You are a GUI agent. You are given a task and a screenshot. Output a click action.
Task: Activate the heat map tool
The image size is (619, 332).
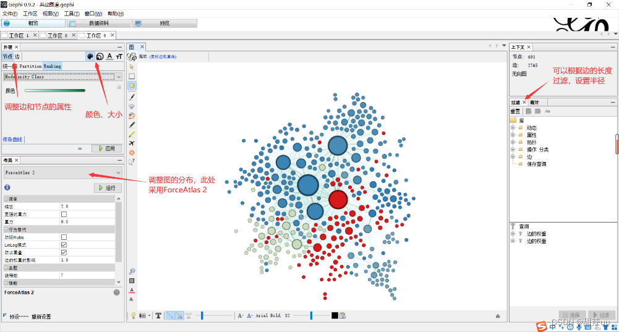(132, 152)
